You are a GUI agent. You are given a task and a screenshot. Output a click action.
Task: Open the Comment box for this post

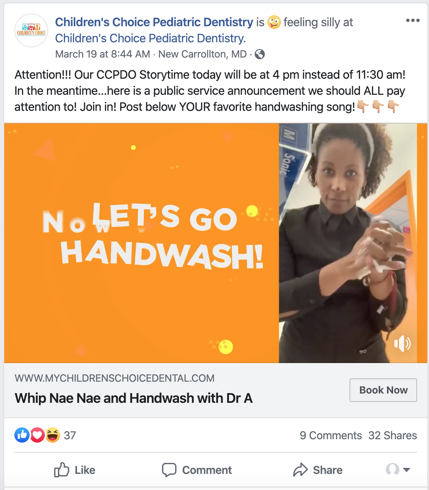197,470
